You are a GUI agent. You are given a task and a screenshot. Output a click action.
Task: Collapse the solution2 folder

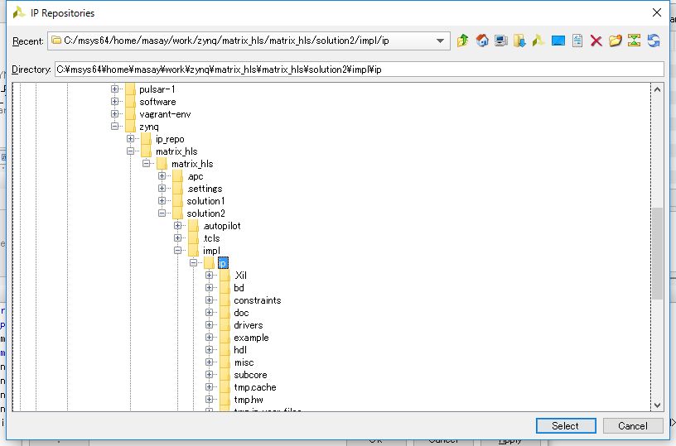162,213
